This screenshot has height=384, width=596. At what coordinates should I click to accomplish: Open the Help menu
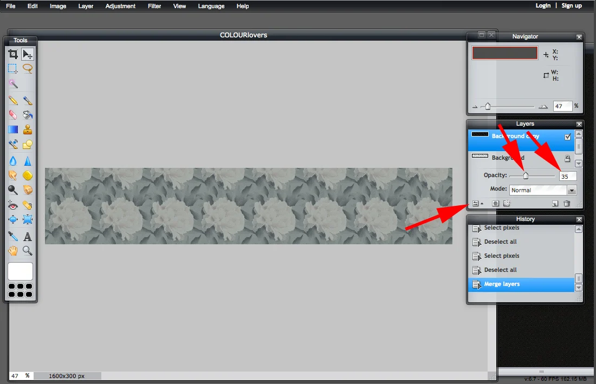(x=243, y=6)
